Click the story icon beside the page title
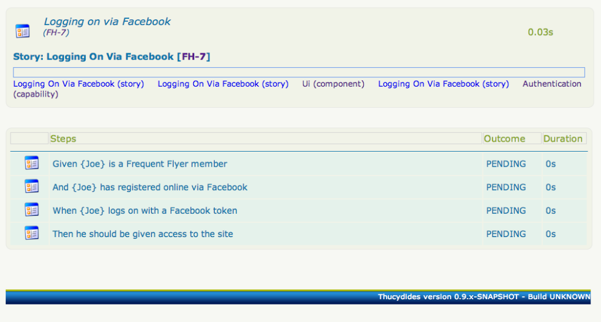The width and height of the screenshot is (601, 322). pyautogui.click(x=22, y=31)
